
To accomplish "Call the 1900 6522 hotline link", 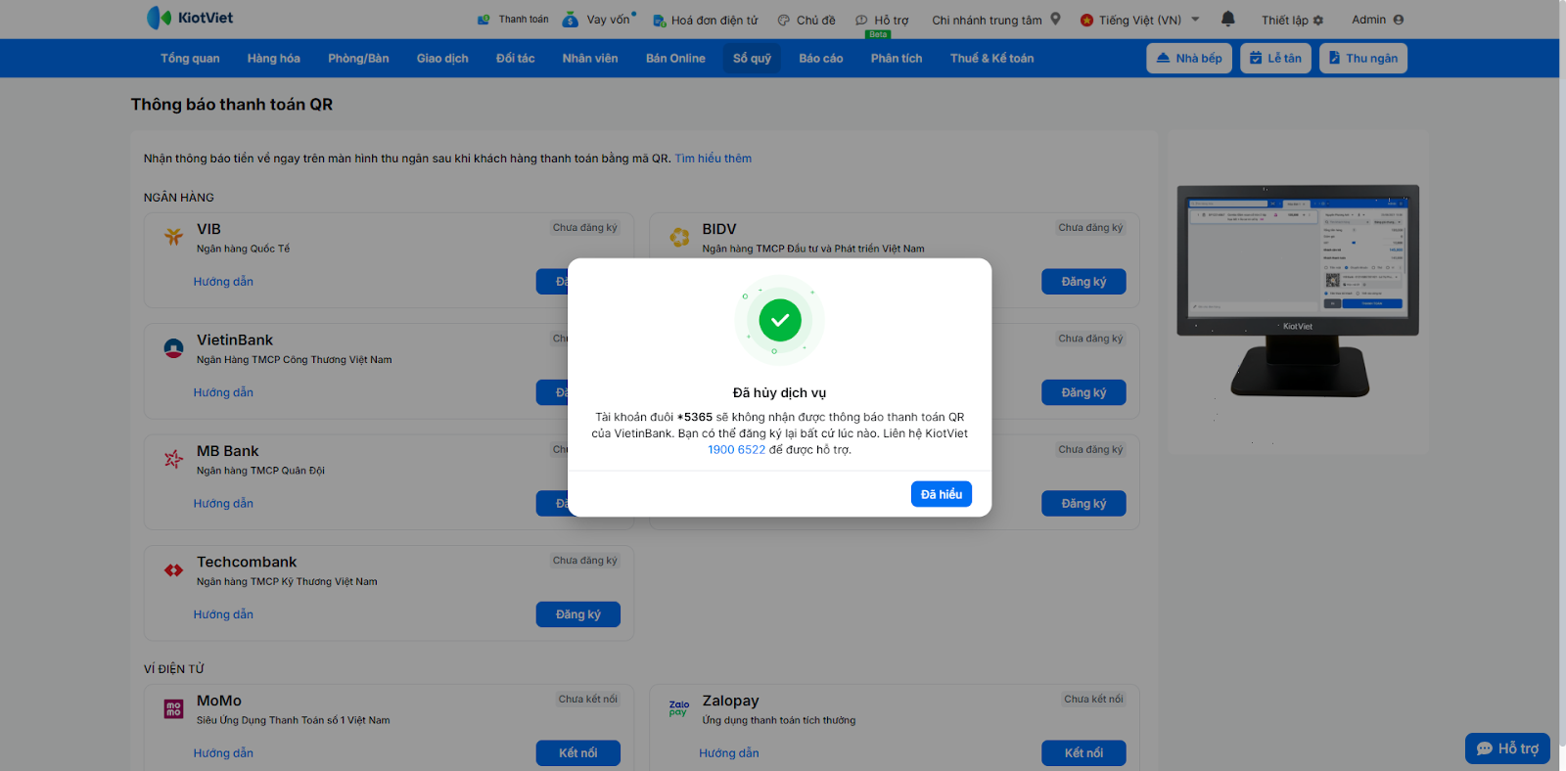I will pos(737,450).
